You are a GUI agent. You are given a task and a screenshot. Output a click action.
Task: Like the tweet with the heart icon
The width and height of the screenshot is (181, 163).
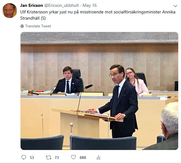click(x=74, y=157)
